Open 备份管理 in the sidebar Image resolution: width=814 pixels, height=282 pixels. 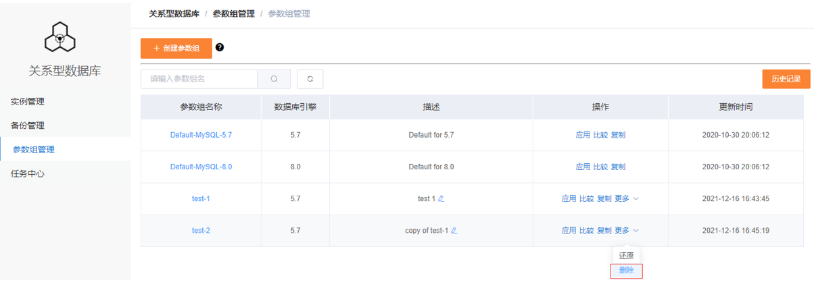(28, 125)
